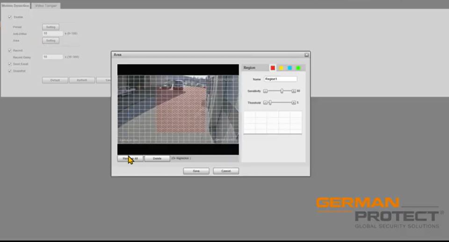449x242 pixels.
Task: Switch to the Video Tamper tab
Action: (46, 6)
